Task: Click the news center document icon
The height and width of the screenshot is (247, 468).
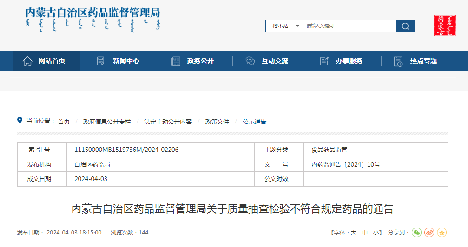Action: click(100, 61)
